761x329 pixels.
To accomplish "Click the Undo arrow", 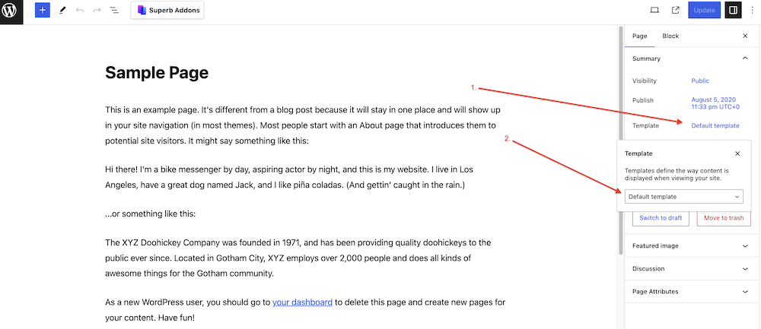I will click(80, 10).
